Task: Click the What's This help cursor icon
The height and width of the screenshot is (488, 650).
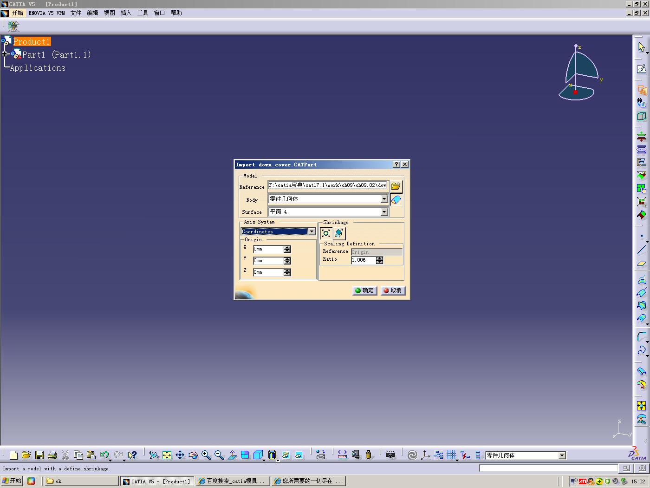Action: [x=133, y=455]
